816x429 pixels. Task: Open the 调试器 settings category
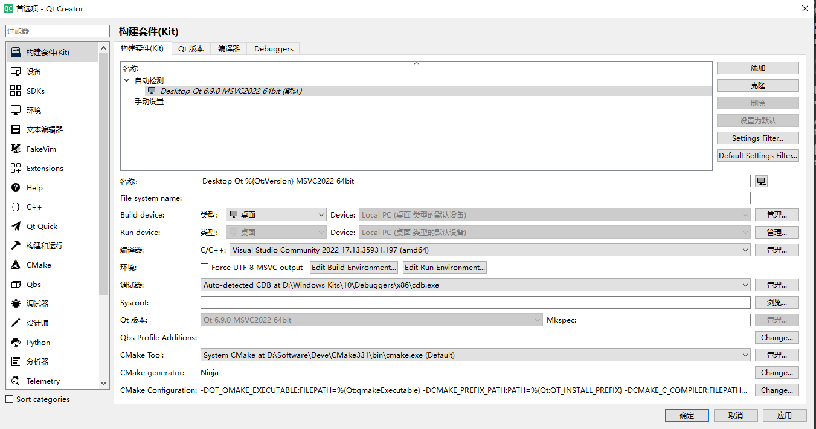[x=53, y=303]
